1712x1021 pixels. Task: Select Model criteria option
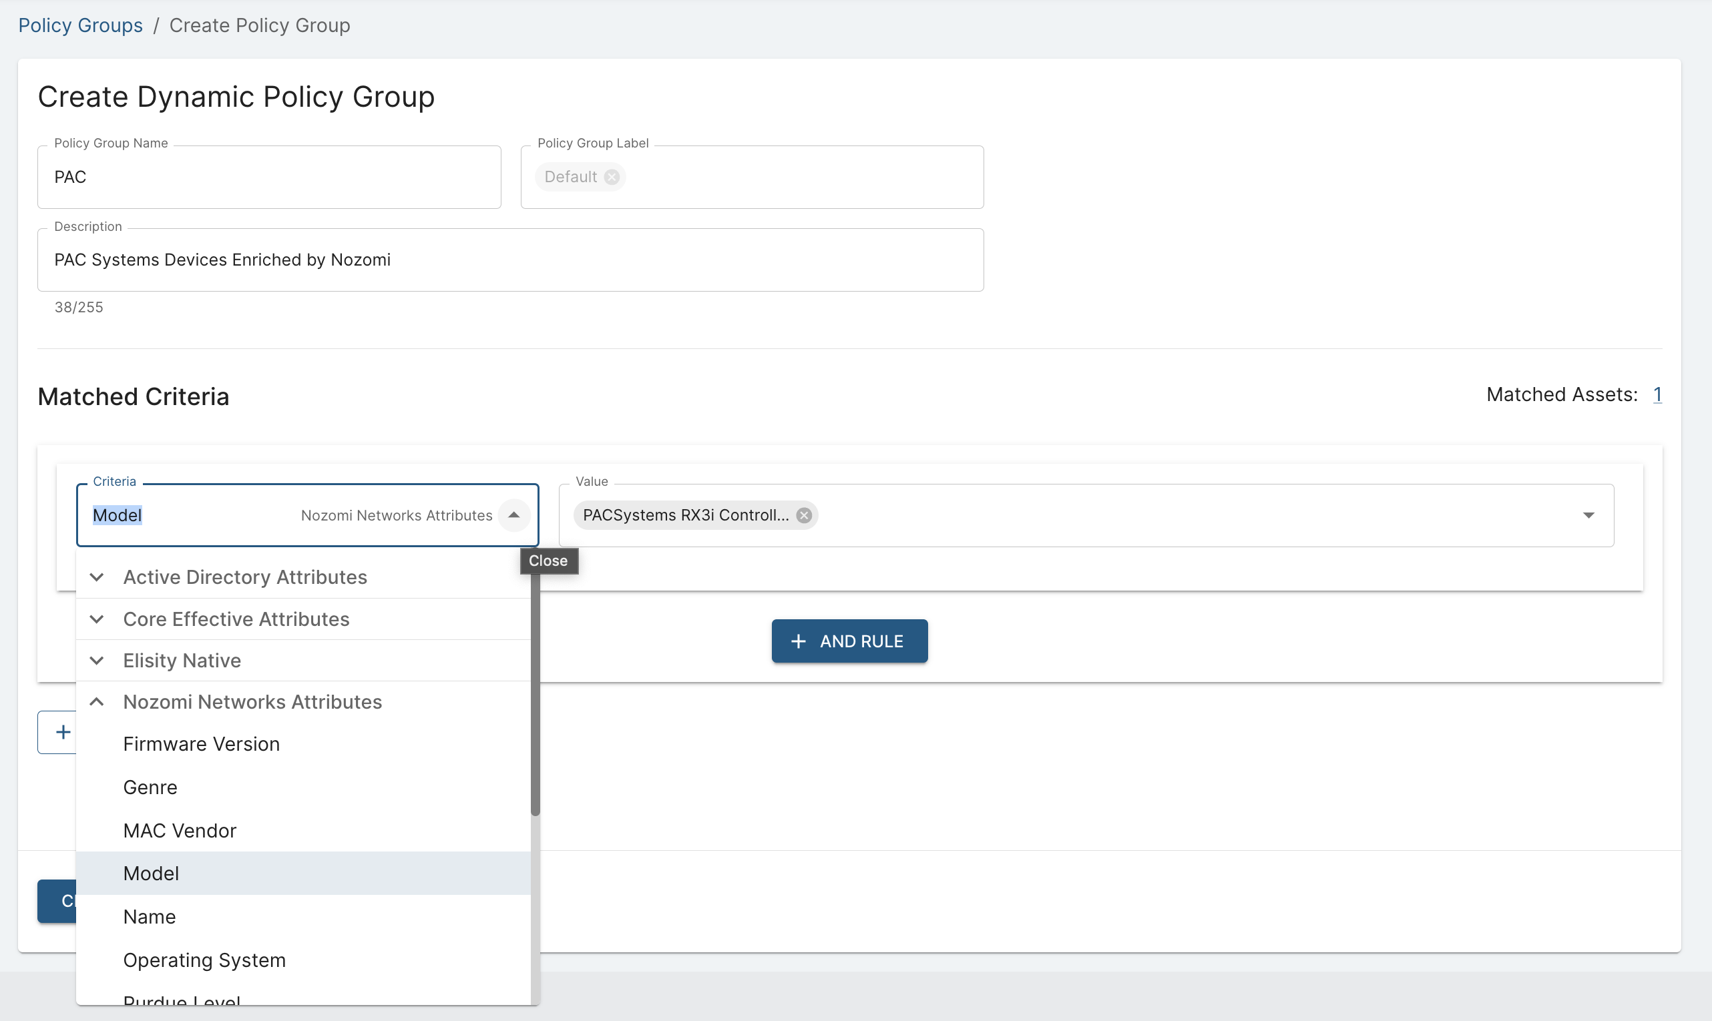click(303, 873)
